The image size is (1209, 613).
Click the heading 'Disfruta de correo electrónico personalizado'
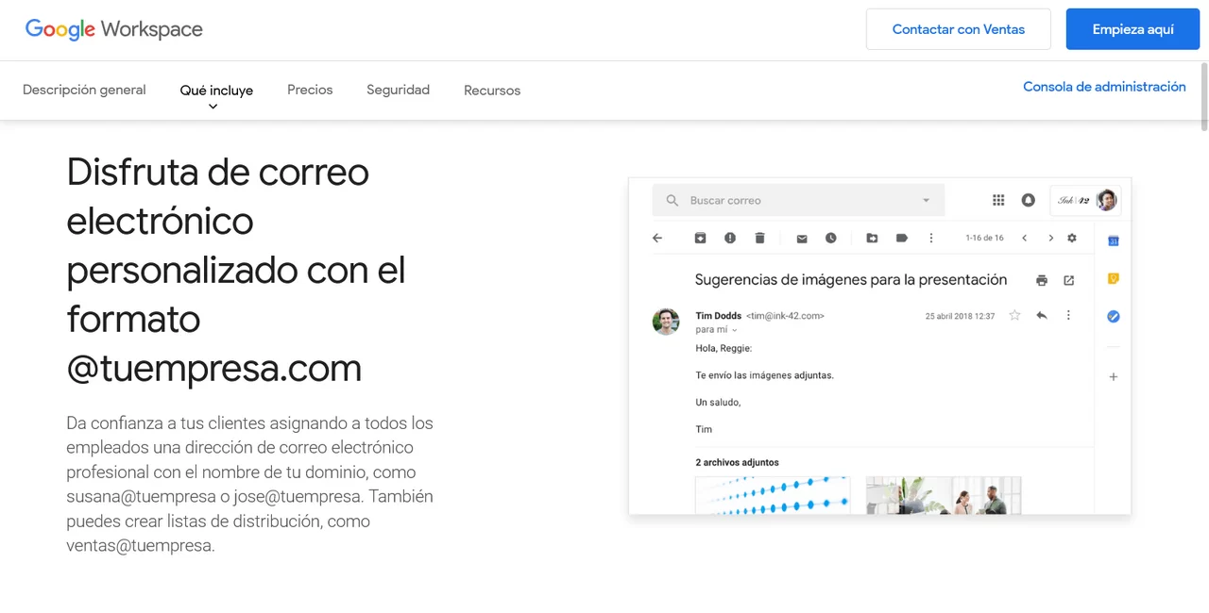point(236,270)
